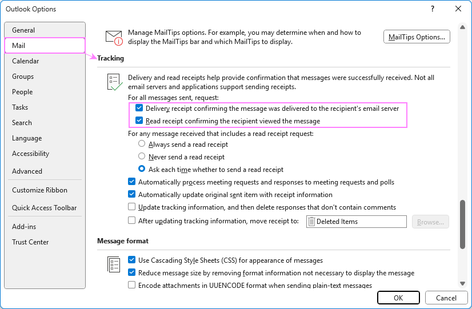Open the People options category
Image resolution: width=472 pixels, height=309 pixels.
(x=45, y=92)
